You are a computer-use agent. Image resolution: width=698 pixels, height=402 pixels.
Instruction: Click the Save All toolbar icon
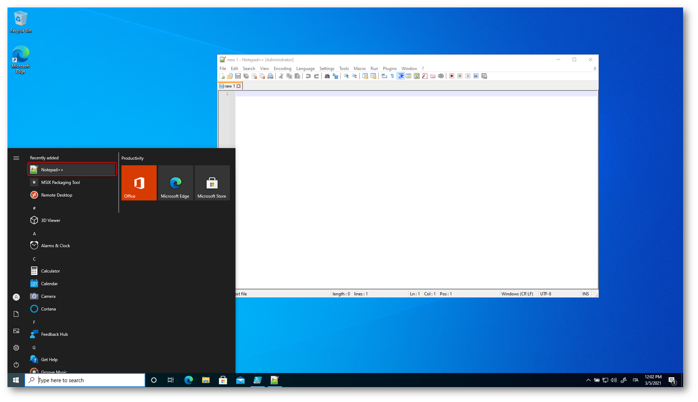pos(246,76)
